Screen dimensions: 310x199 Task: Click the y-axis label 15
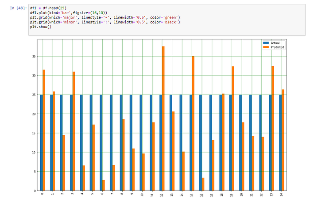tap(34, 133)
